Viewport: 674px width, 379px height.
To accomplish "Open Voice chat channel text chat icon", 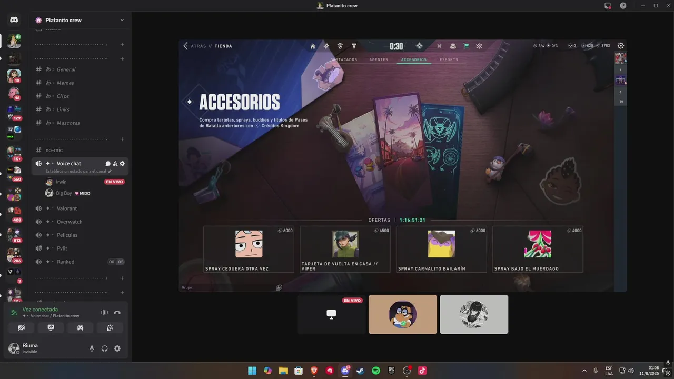I will 108,164.
